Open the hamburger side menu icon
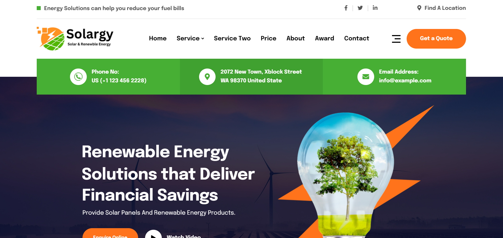Viewport: 503px width, 238px height. click(396, 39)
